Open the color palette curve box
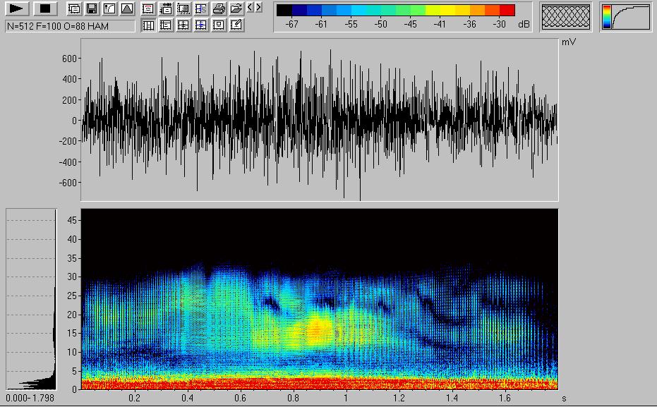 pos(627,17)
